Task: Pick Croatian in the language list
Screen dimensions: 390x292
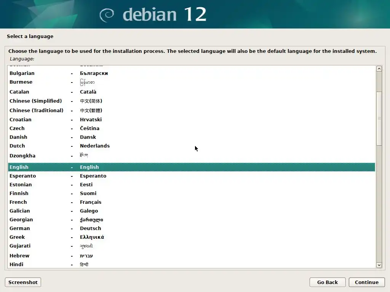Action: [191, 120]
